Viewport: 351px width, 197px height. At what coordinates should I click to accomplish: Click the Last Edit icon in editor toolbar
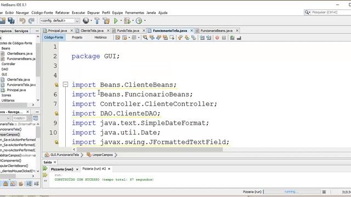coord(118,38)
